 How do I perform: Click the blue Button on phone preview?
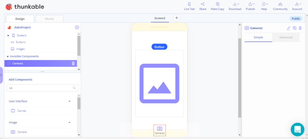(159, 47)
